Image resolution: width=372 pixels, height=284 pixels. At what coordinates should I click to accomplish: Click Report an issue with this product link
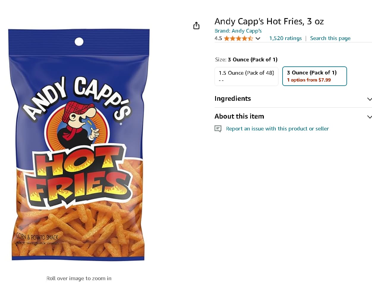pyautogui.click(x=277, y=129)
